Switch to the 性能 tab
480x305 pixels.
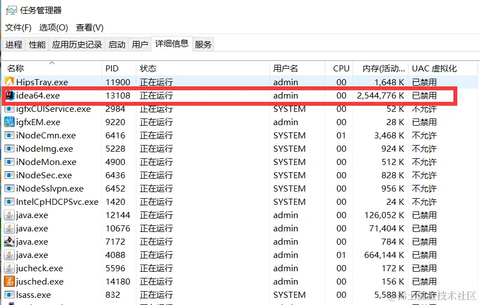[37, 45]
